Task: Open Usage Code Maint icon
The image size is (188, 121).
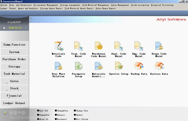Action: coord(159,46)
